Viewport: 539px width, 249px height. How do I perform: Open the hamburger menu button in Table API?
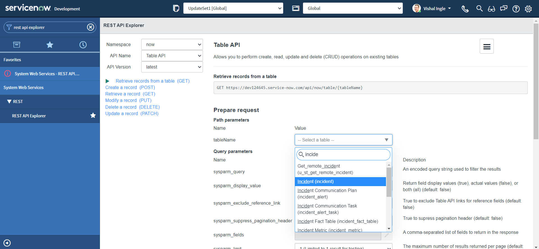[487, 46]
